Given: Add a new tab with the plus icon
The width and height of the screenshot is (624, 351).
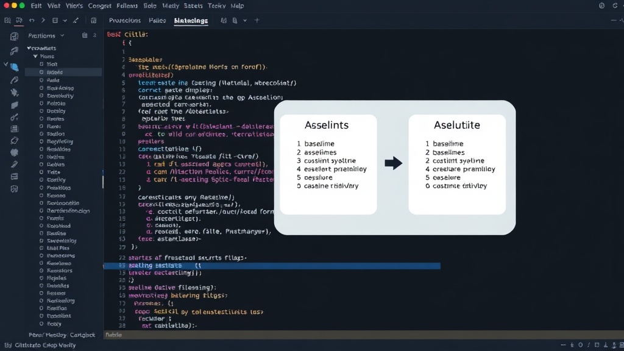Looking at the screenshot, I should (x=257, y=20).
